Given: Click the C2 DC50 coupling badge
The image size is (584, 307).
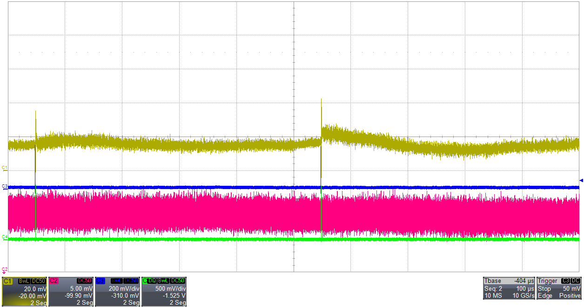Looking at the screenshot, I should click(x=85, y=281).
